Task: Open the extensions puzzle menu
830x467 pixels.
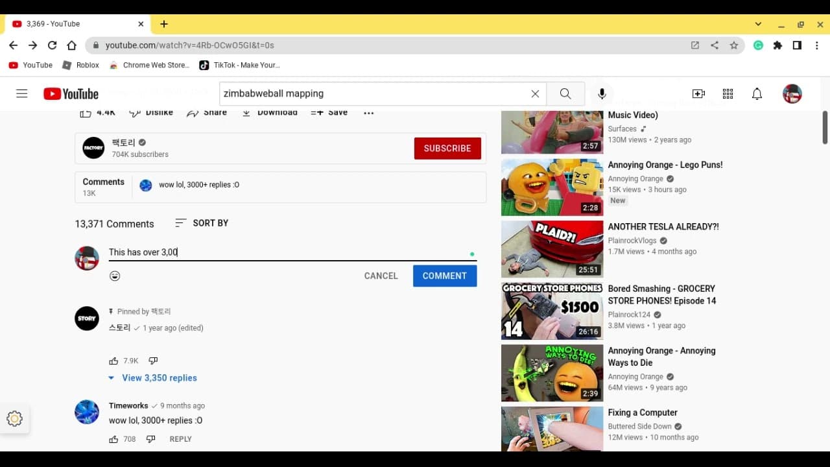Action: point(777,45)
